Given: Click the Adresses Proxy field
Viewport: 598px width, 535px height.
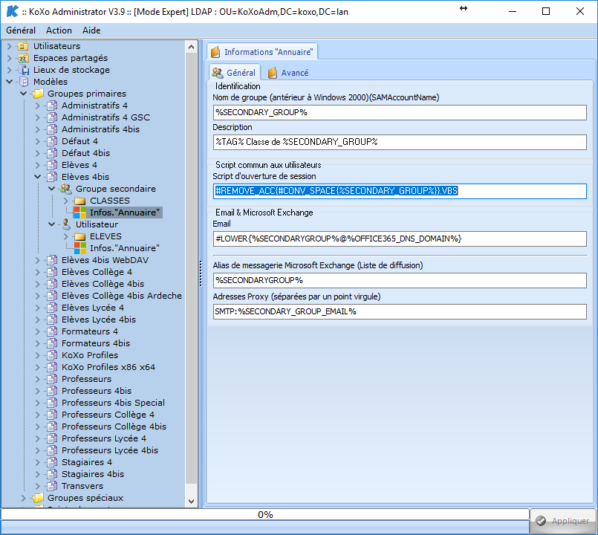Looking at the screenshot, I should (x=400, y=311).
